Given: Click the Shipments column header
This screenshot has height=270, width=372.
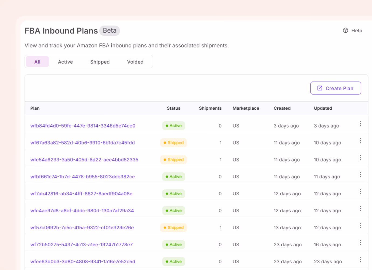Looking at the screenshot, I should click(210, 108).
